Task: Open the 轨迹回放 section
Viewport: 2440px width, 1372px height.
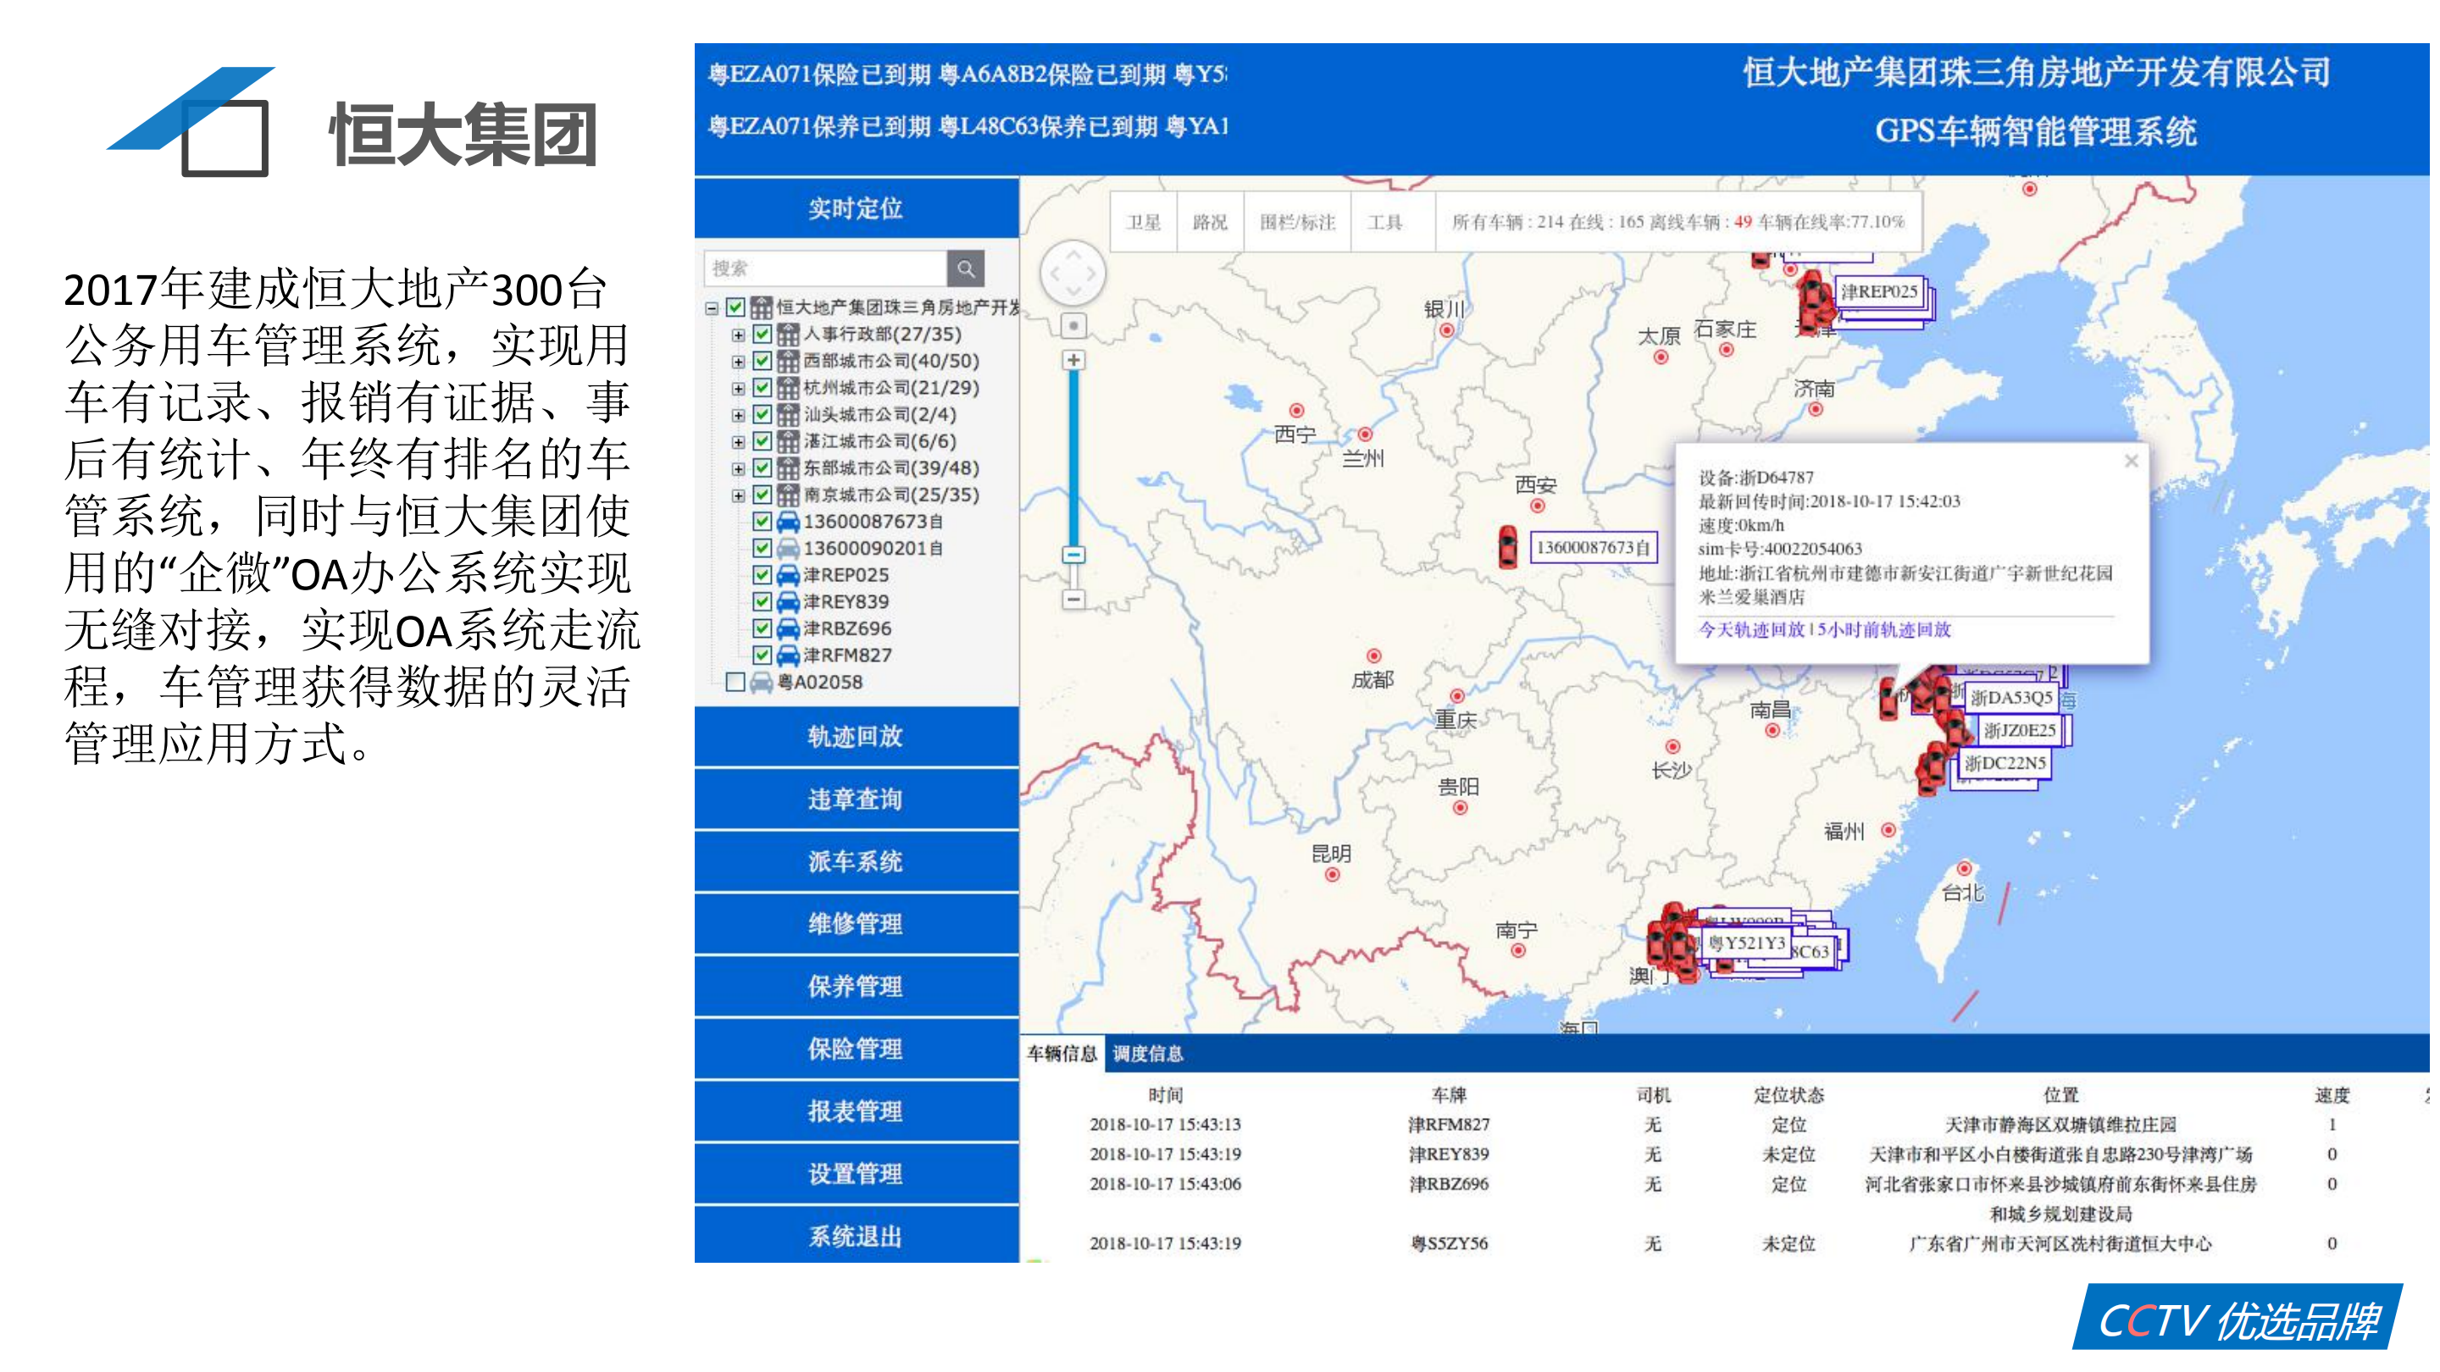Action: 856,736
